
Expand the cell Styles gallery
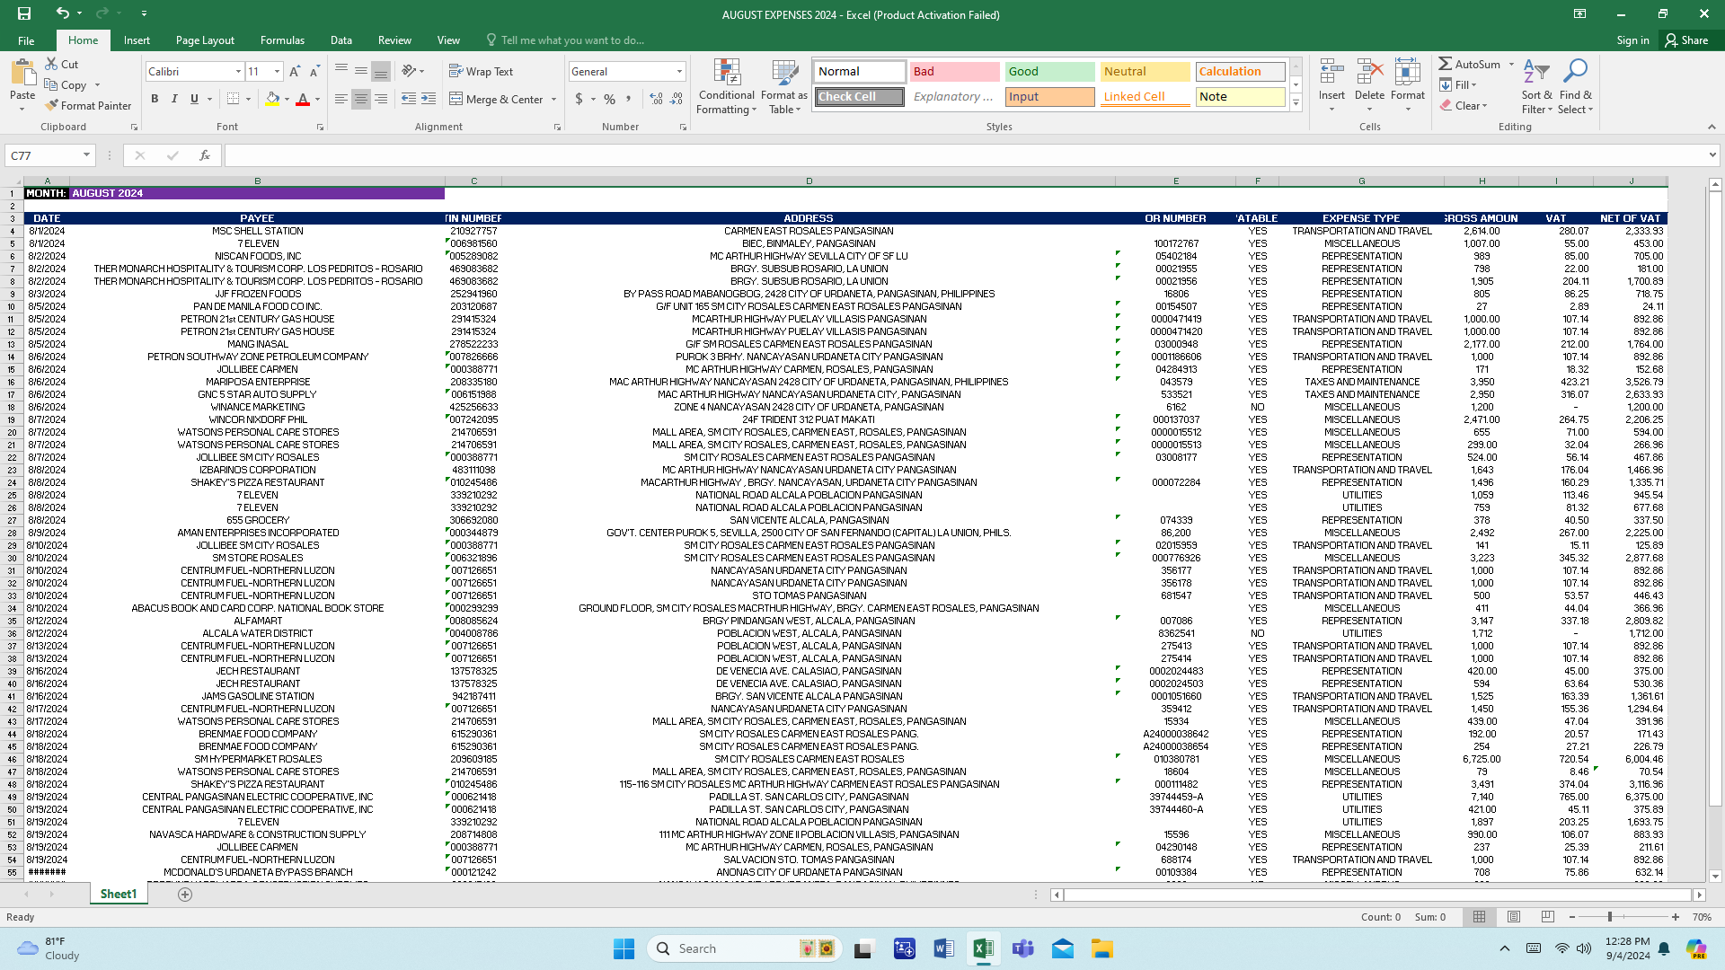tap(1296, 103)
